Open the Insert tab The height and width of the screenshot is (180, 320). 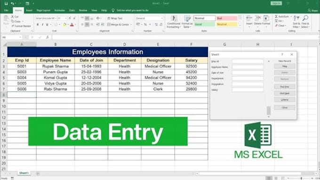pos(29,10)
